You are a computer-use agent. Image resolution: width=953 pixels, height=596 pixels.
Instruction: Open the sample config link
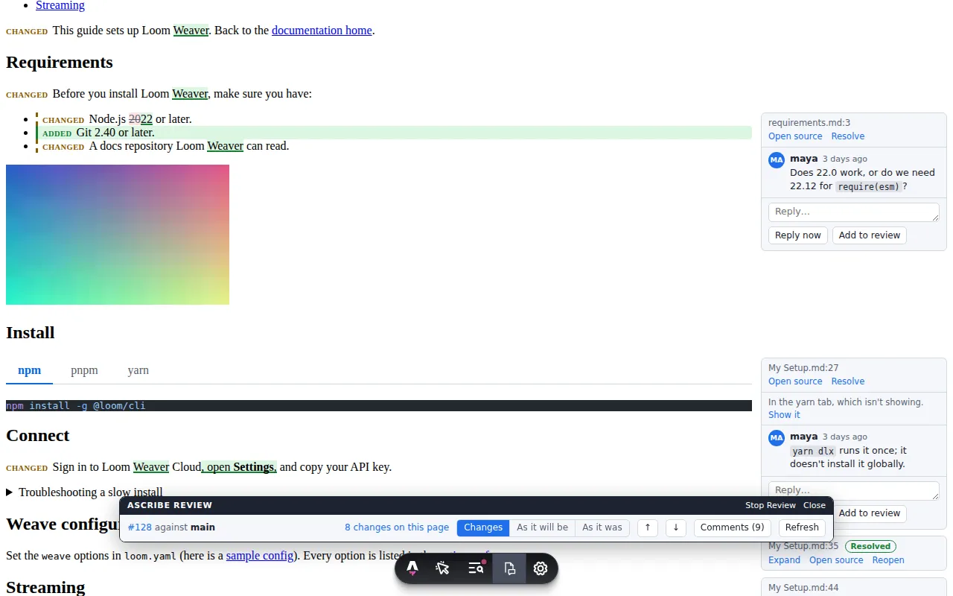point(260,556)
